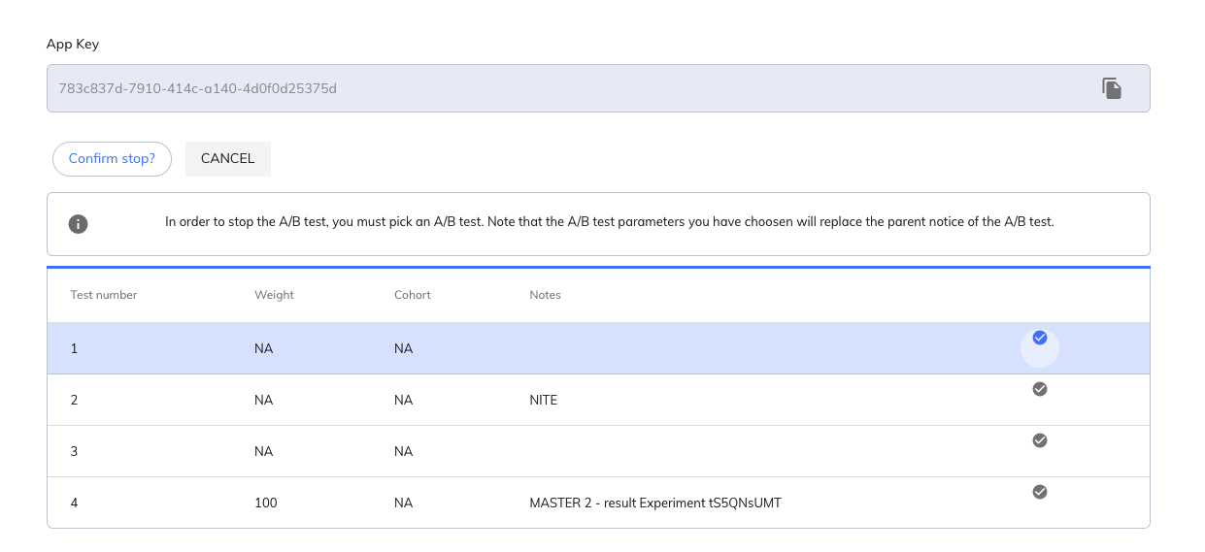Click test number 1 in the highlighted row

pyautogui.click(x=75, y=348)
